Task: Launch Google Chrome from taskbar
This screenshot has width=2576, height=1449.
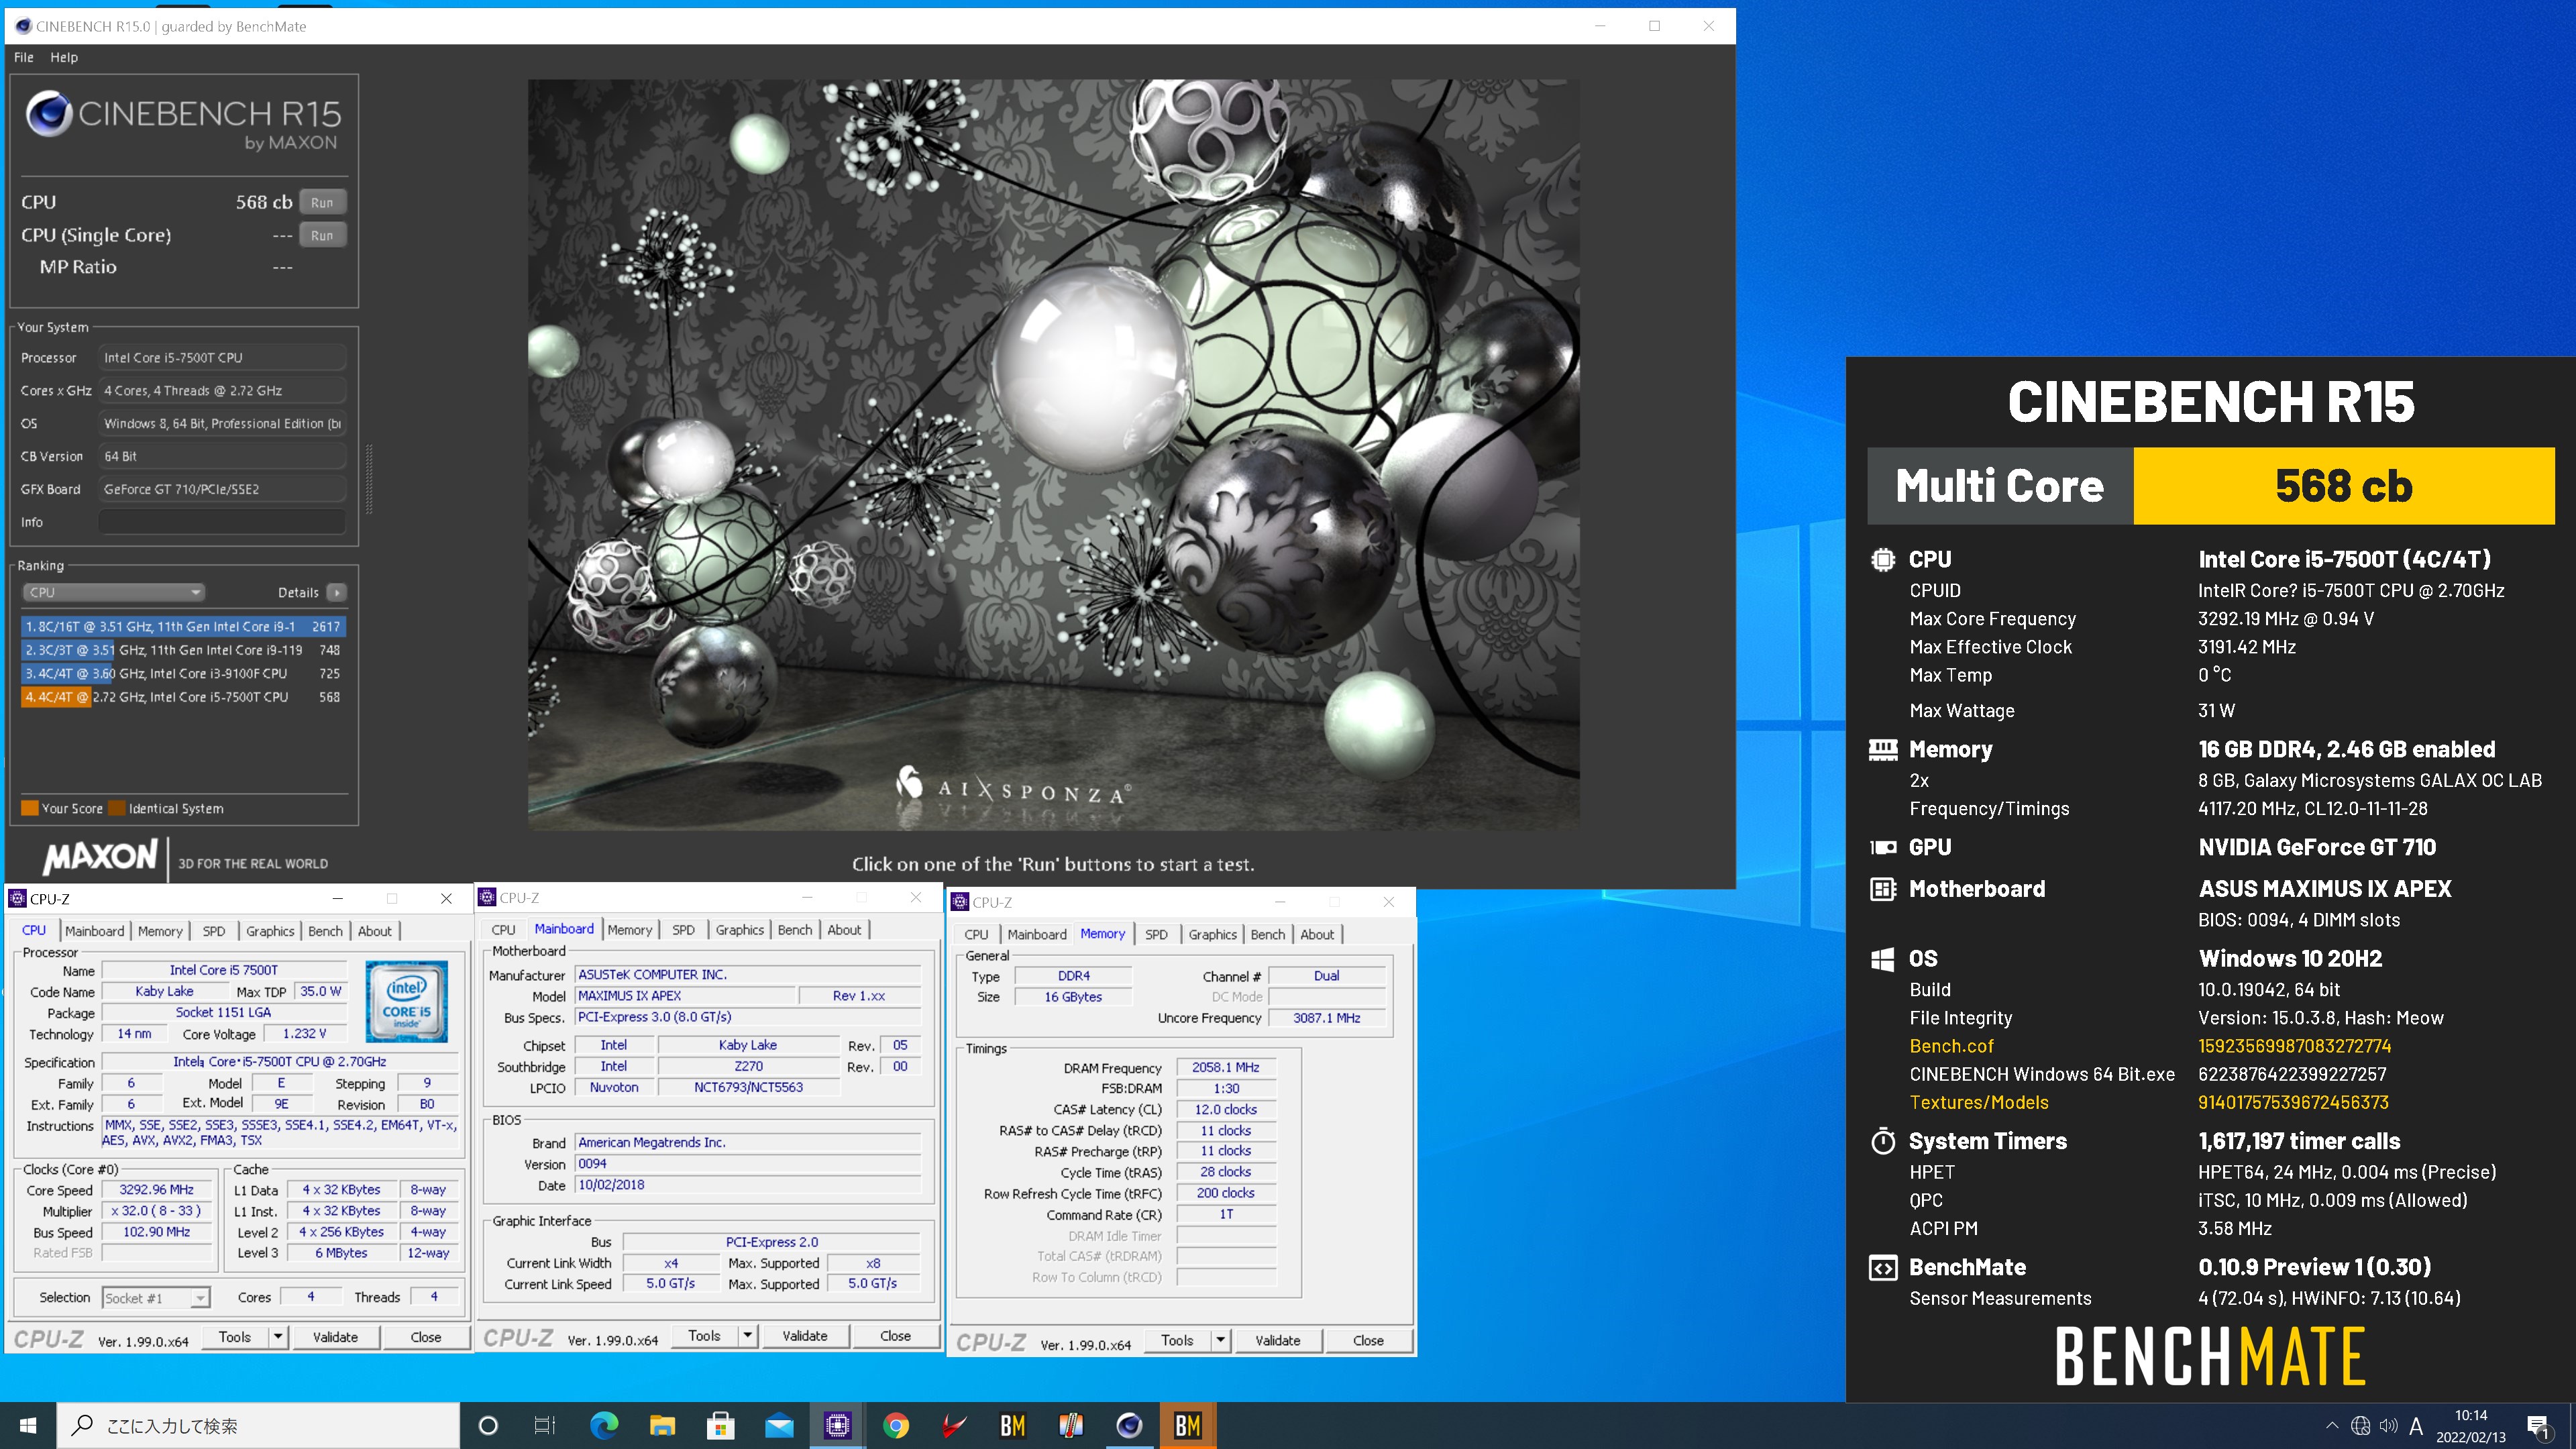Action: point(896,1425)
